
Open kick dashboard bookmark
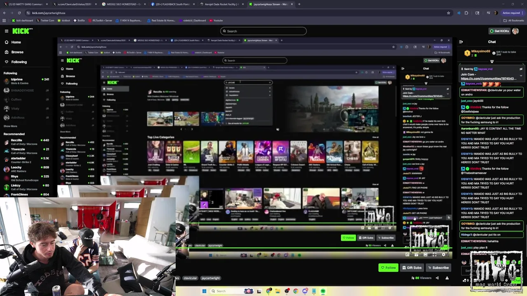pos(22,20)
